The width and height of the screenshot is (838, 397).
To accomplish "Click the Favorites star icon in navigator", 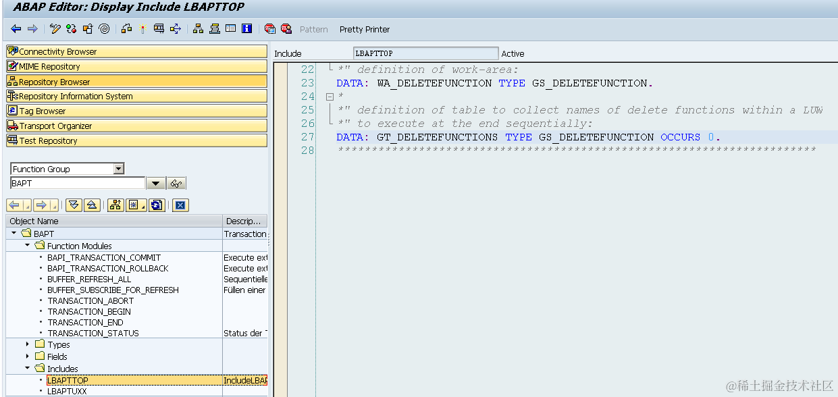I will [134, 205].
